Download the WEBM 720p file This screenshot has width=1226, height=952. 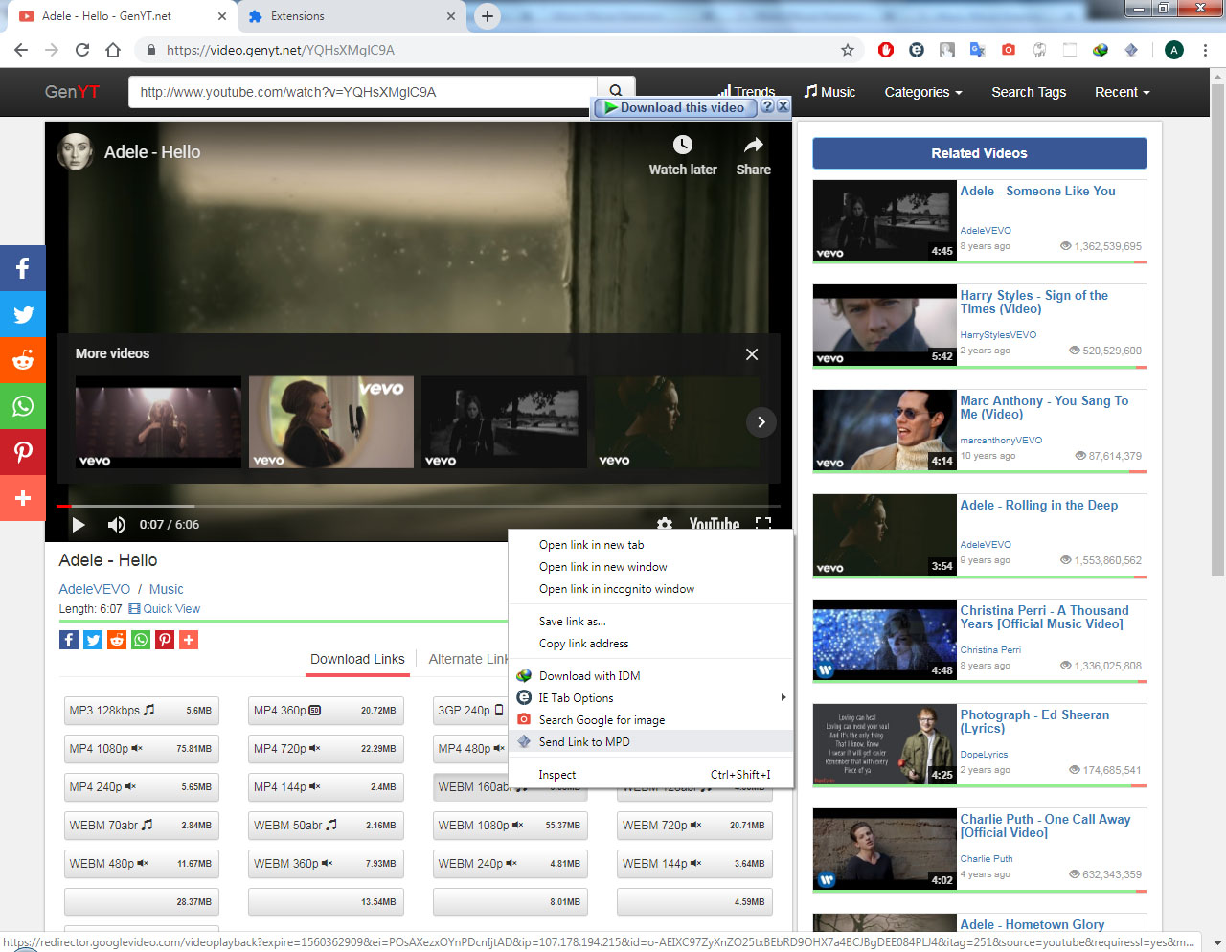point(694,826)
